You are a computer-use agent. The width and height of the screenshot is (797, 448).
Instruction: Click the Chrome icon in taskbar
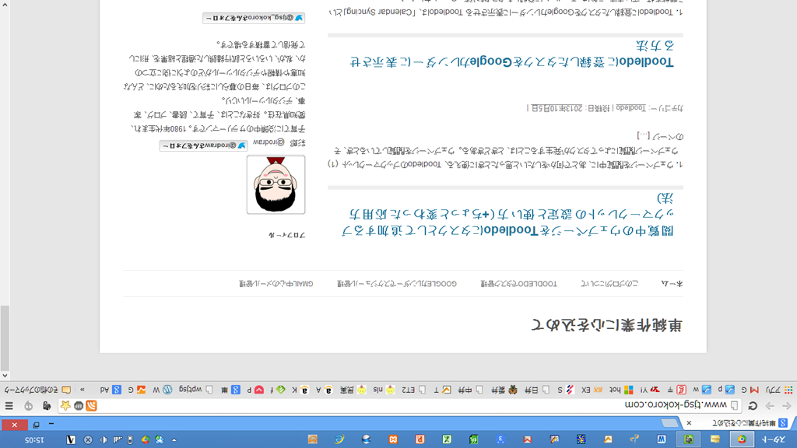point(742,439)
